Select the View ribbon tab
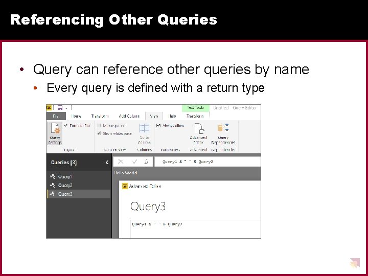Image resolution: width=368 pixels, height=276 pixels. pos(154,116)
